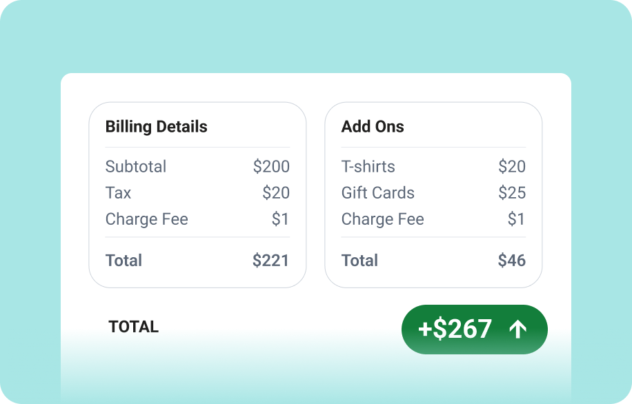Select the Billing Details heading

pos(157,126)
